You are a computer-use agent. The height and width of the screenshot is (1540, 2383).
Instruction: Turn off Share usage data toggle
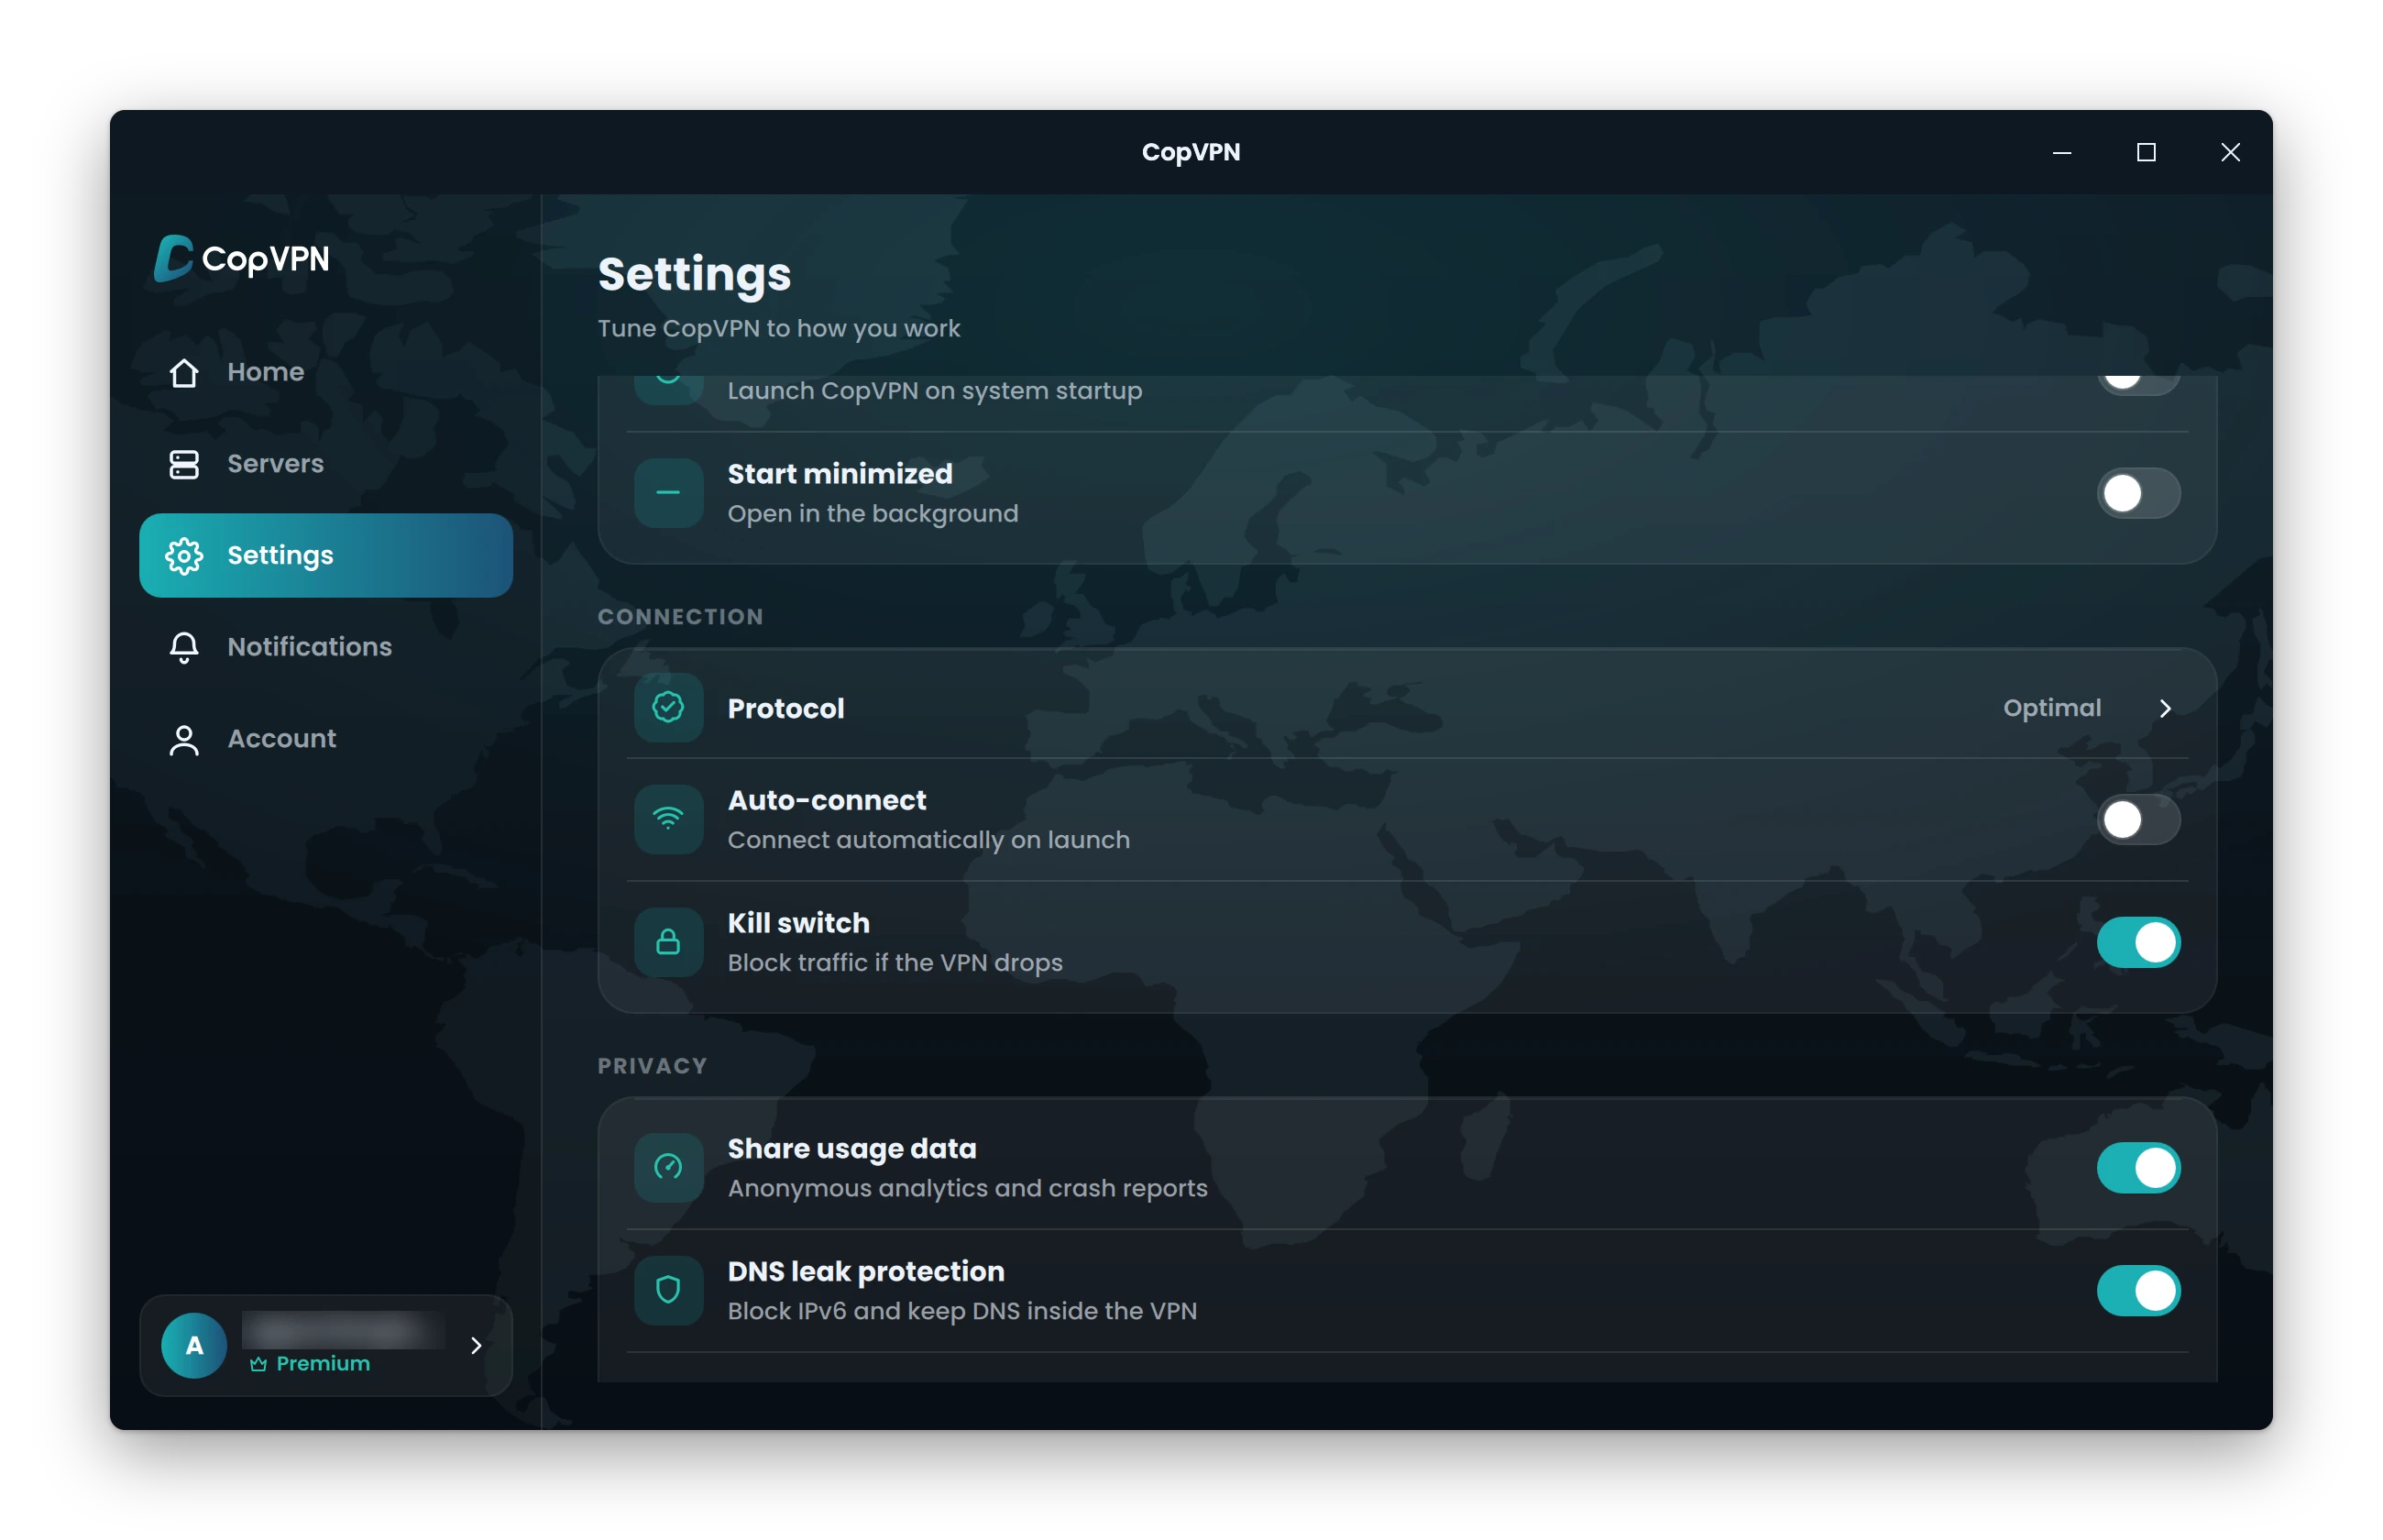(2138, 1168)
